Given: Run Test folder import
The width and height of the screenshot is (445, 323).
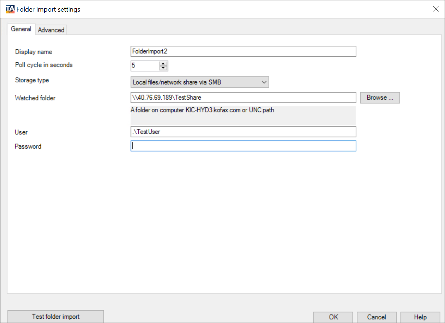Looking at the screenshot, I should tap(56, 316).
